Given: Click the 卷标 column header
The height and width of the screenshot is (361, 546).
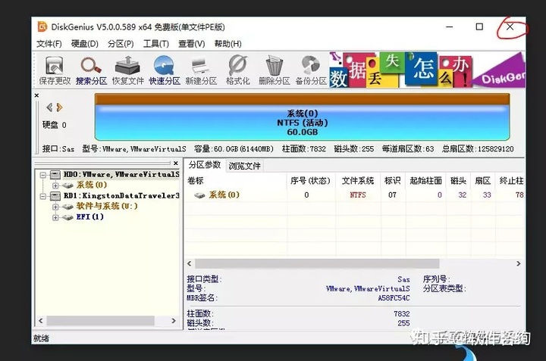Looking at the screenshot, I should click(235, 181).
